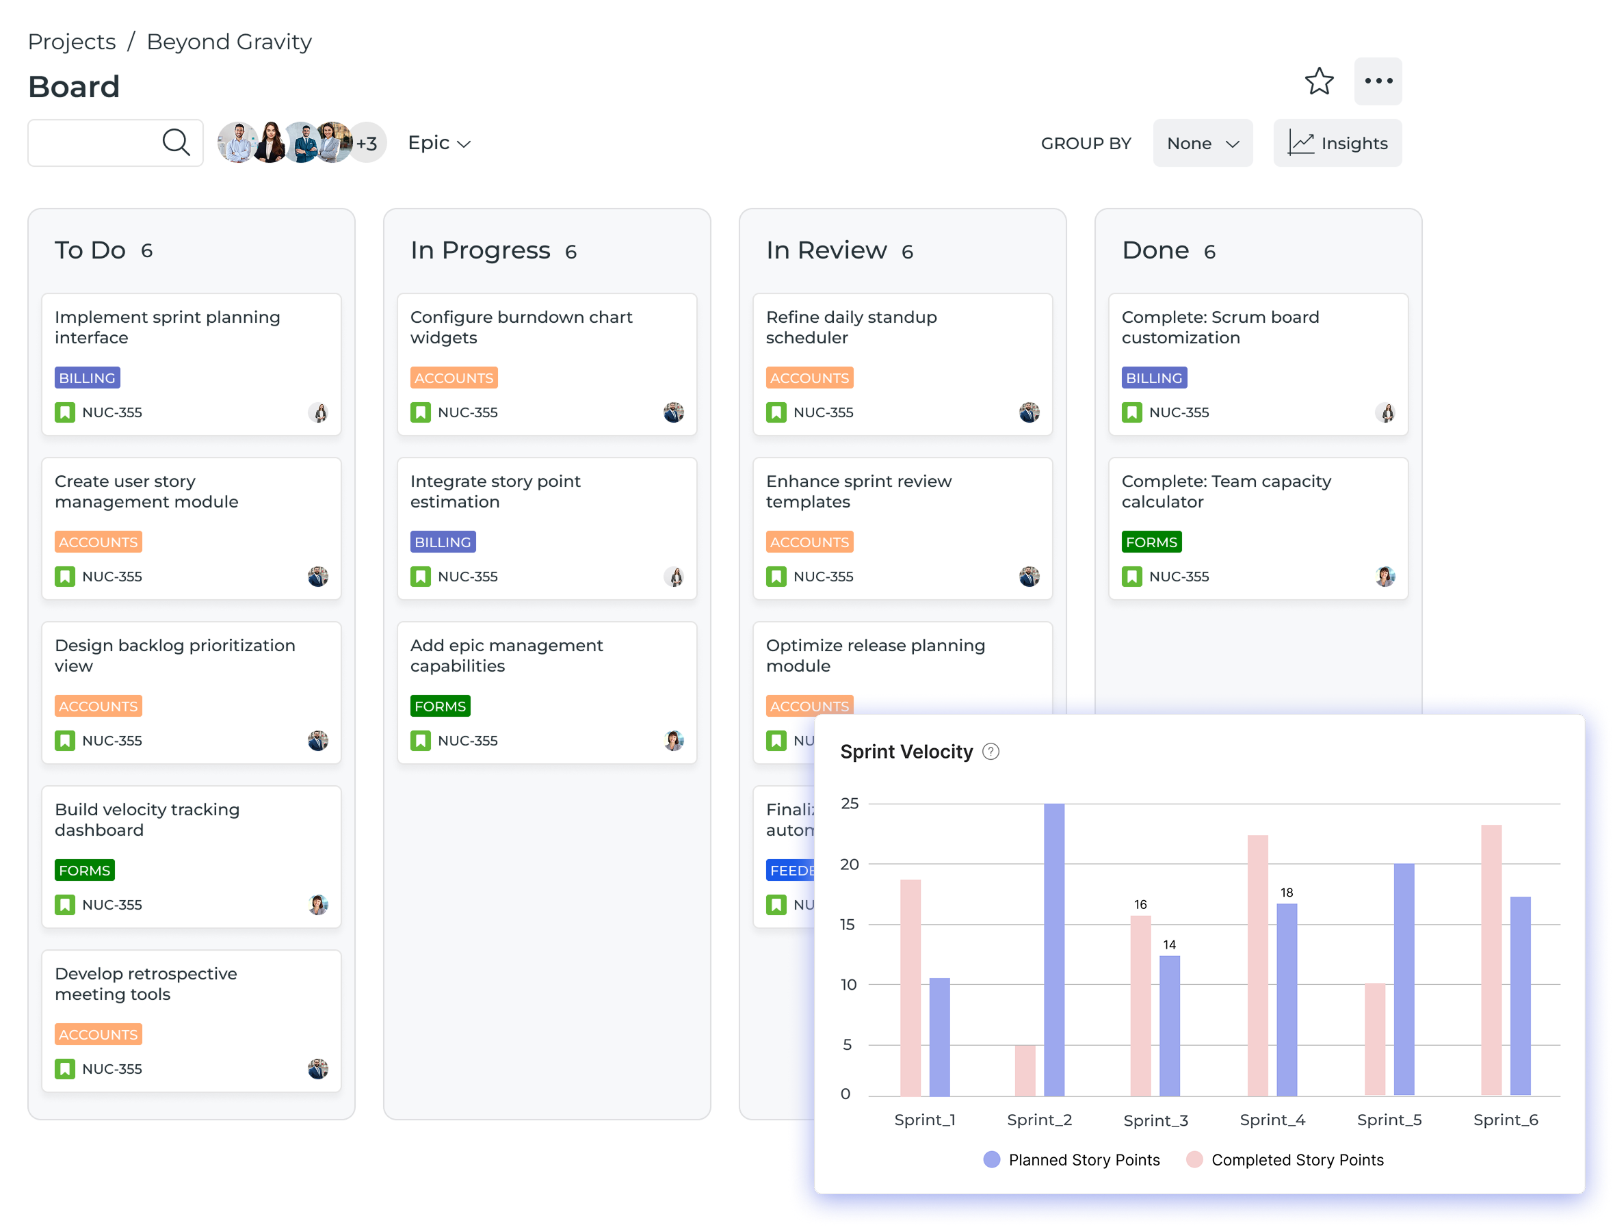Open the Insights panel
The image size is (1613, 1227).
click(x=1337, y=142)
